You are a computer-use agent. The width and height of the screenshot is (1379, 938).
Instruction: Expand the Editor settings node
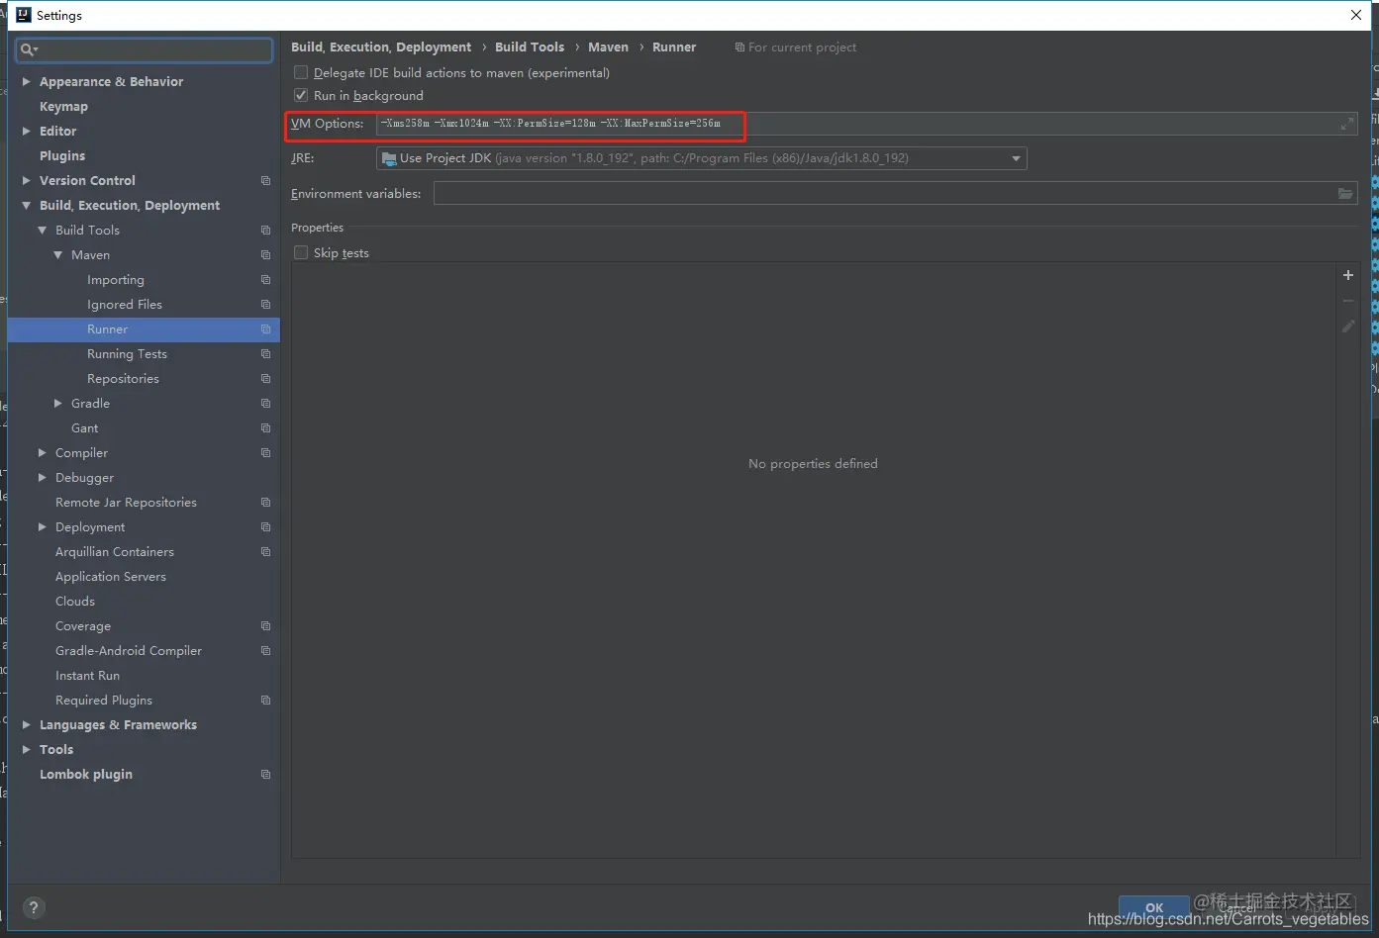[27, 132]
